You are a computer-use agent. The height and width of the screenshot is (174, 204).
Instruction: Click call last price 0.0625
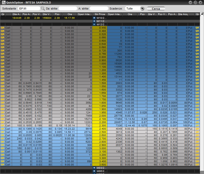pyautogui.click(x=57, y=135)
